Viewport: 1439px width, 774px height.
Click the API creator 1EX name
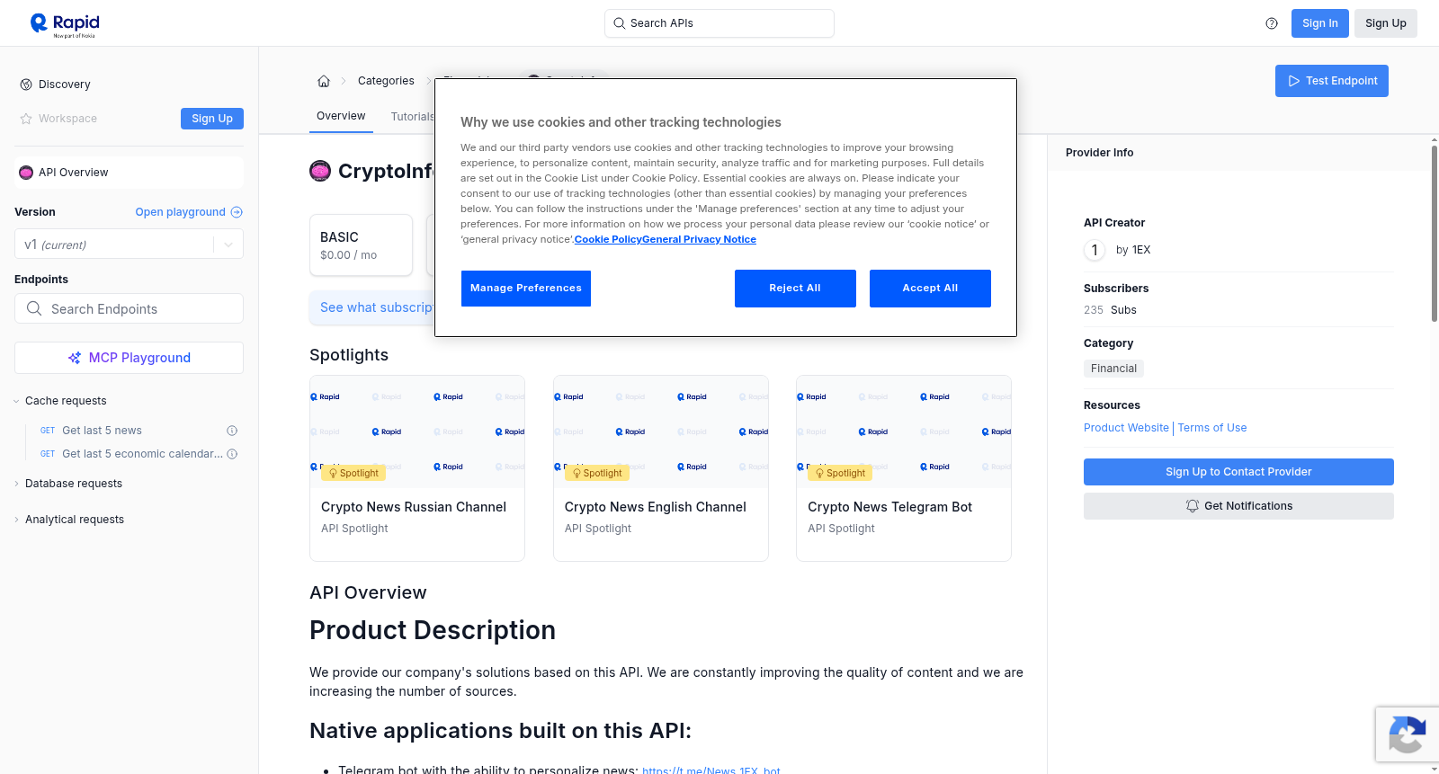[x=1141, y=250]
